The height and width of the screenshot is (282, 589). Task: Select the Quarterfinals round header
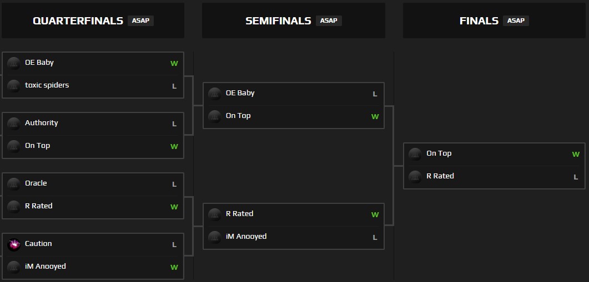click(78, 21)
